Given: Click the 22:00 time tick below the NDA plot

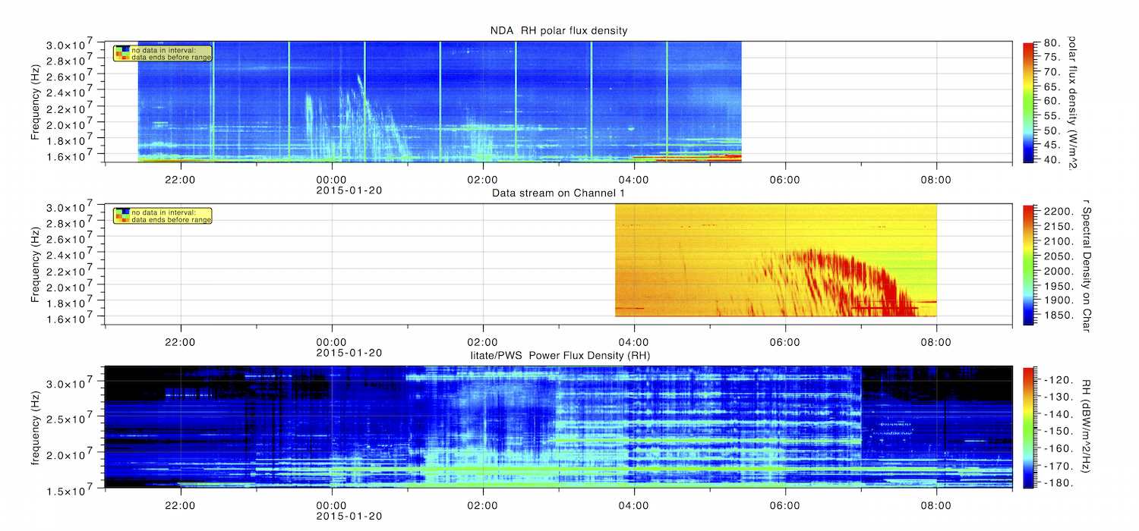Looking at the screenshot, I should point(181,179).
